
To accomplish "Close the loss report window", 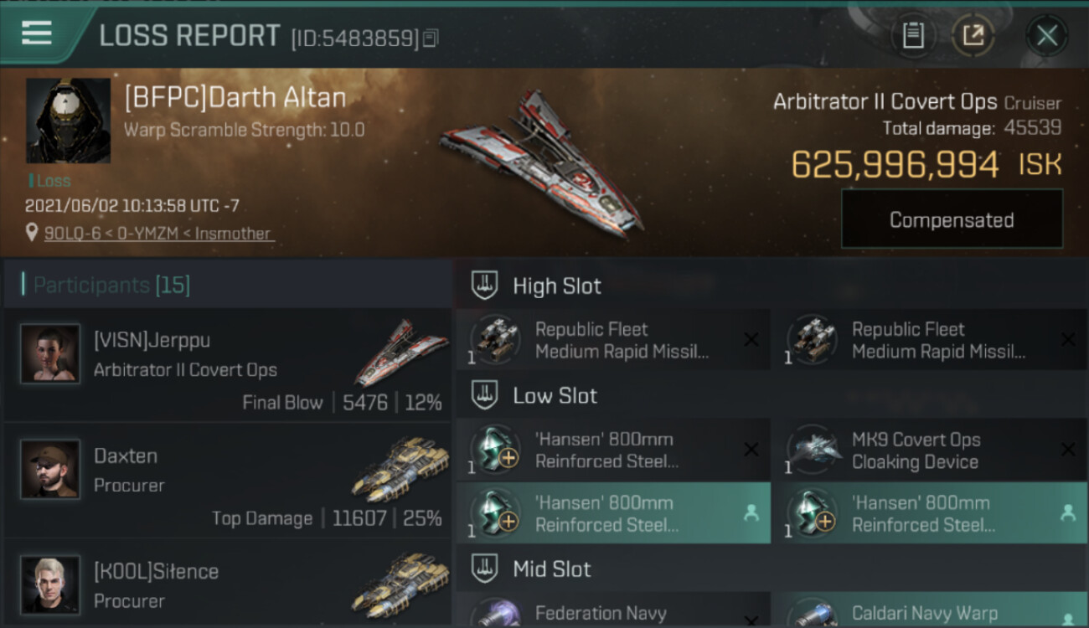I will pyautogui.click(x=1047, y=36).
